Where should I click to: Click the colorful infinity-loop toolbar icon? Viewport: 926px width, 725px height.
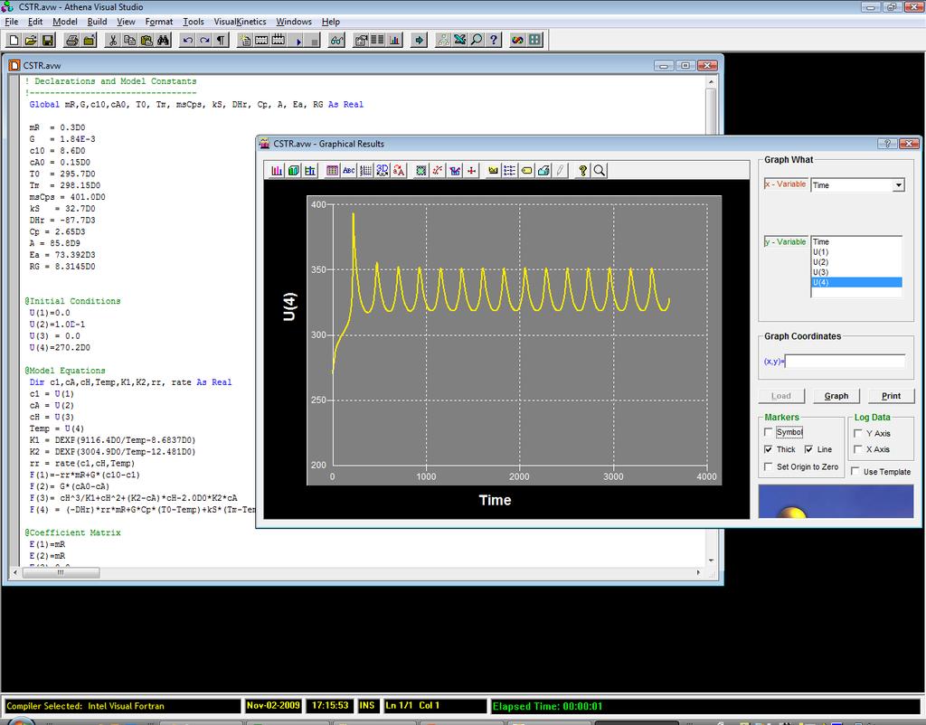click(x=517, y=40)
